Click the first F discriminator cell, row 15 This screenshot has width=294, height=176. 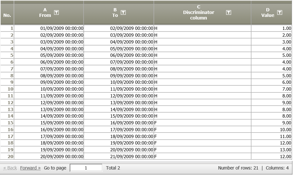[203, 123]
